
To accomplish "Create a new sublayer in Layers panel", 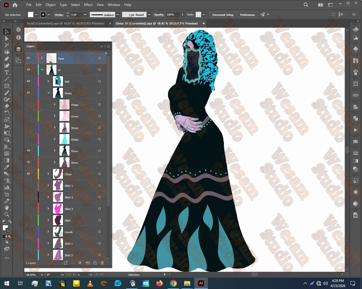I will coord(88,263).
